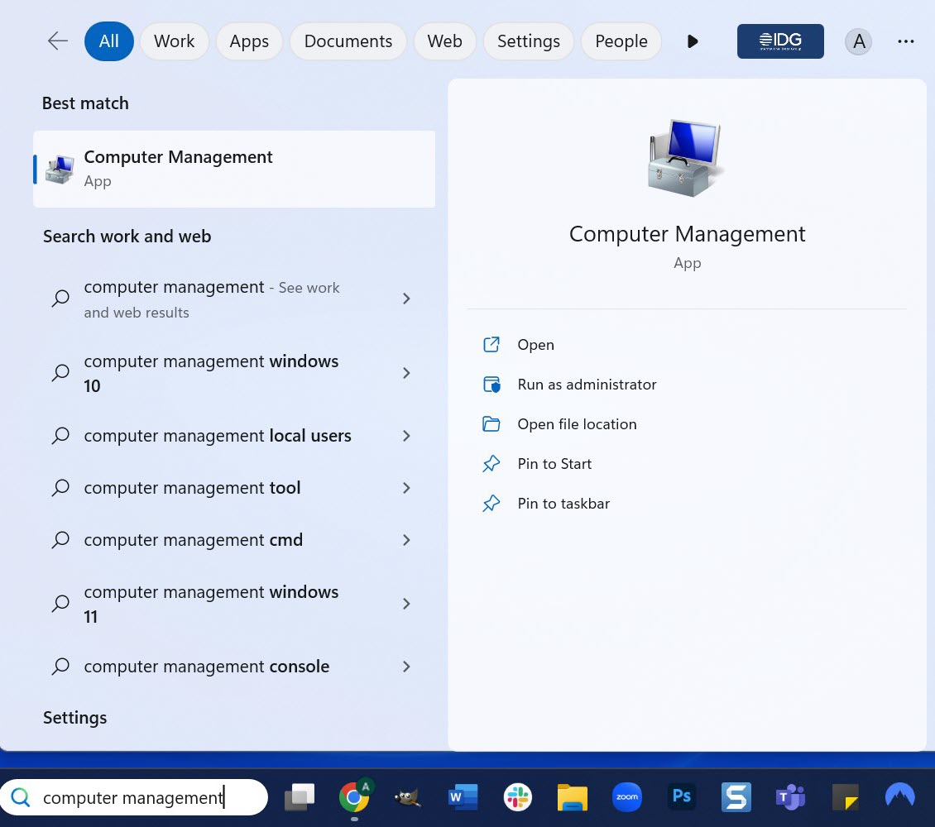Switch to the Settings filter tab
The image size is (935, 827).
click(x=529, y=41)
